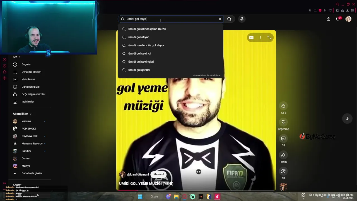This screenshot has width=357, height=201.
Task: Like the Short with thumbs-up button
Action: [283, 106]
